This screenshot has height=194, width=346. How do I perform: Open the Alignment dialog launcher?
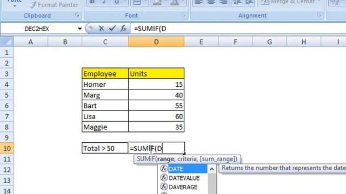320,15
